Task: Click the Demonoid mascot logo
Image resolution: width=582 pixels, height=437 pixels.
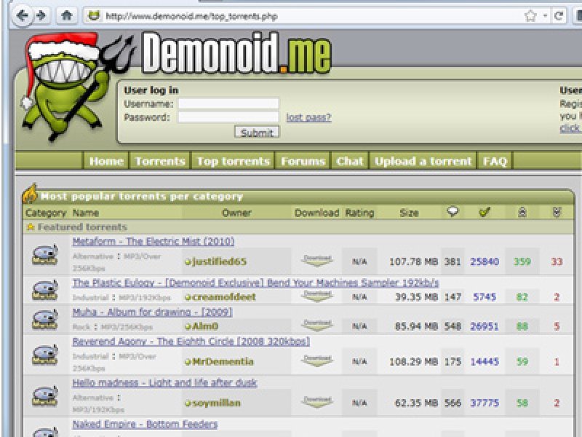Action: click(62, 80)
